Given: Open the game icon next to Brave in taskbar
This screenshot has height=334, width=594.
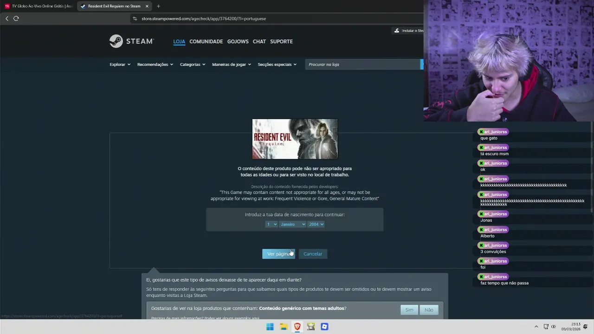Looking at the screenshot, I should pos(311,327).
